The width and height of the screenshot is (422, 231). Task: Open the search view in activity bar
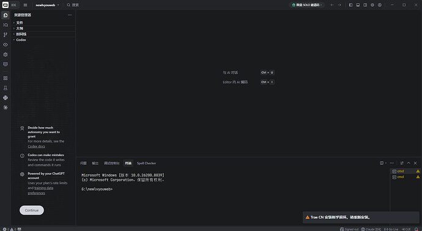pyautogui.click(x=6, y=24)
